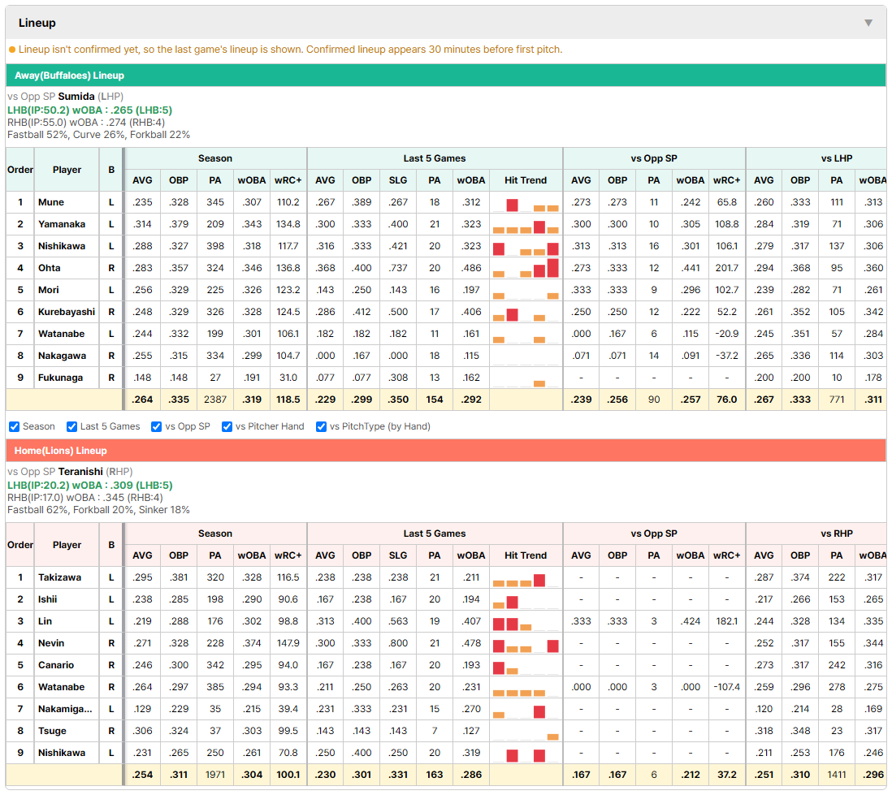Open pitcher Sumida's profile link
The width and height of the screenshot is (892, 795).
click(76, 97)
